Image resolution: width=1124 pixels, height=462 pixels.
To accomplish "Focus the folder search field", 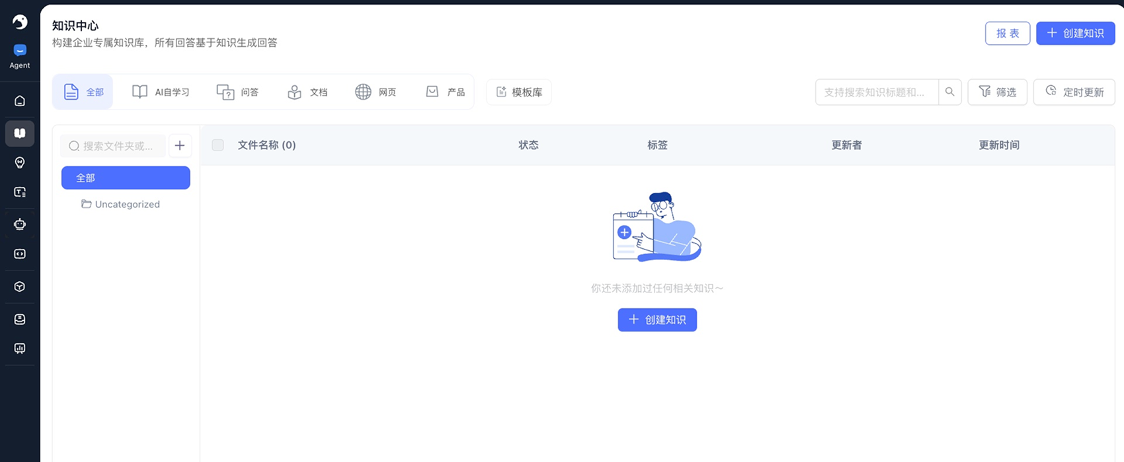I will (x=113, y=146).
